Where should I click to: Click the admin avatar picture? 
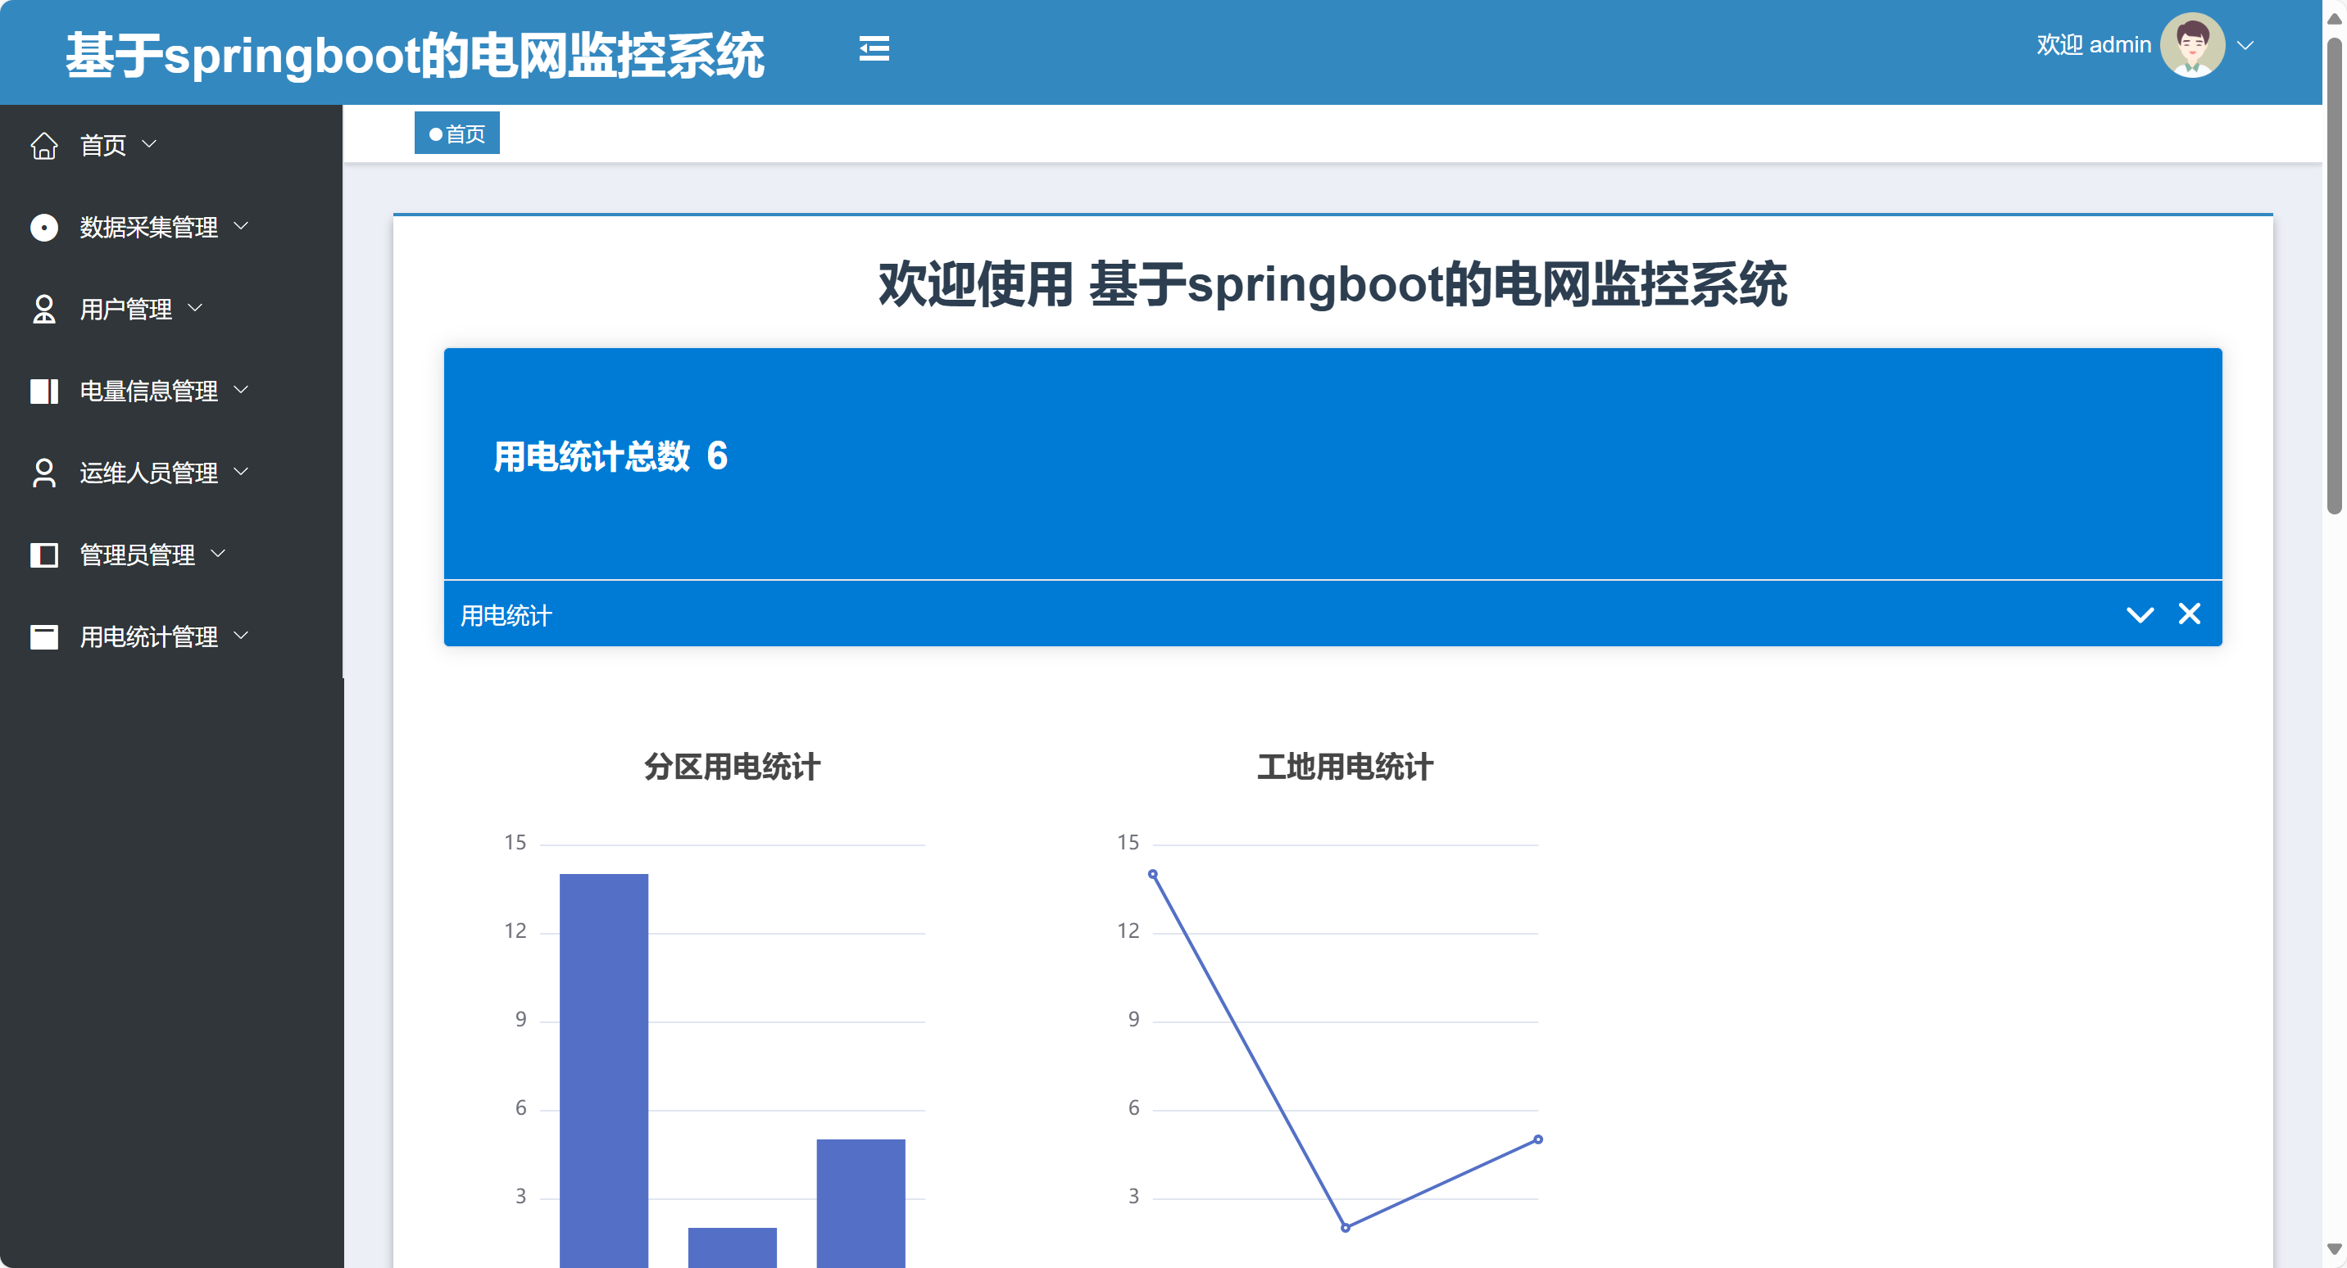2191,46
